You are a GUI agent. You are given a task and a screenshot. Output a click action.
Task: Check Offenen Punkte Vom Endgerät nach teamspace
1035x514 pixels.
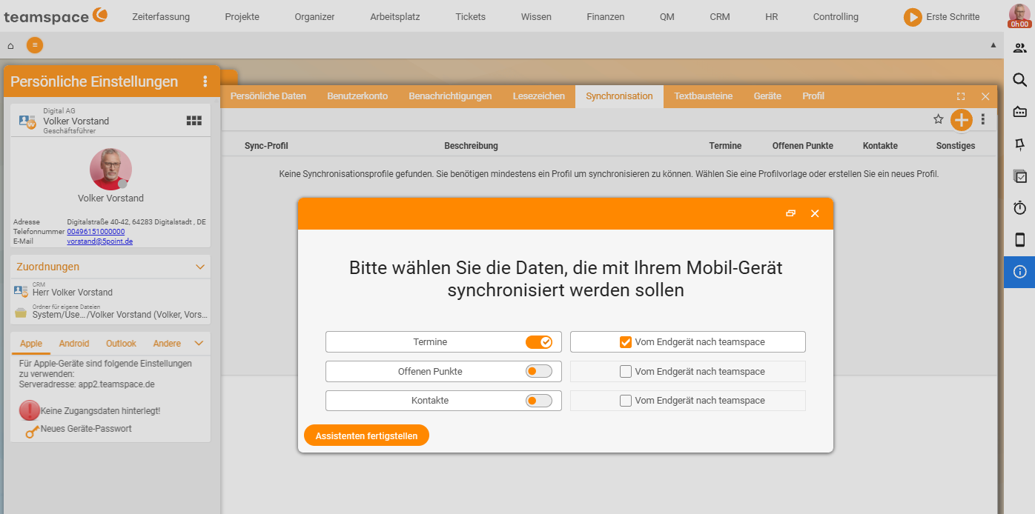(626, 371)
